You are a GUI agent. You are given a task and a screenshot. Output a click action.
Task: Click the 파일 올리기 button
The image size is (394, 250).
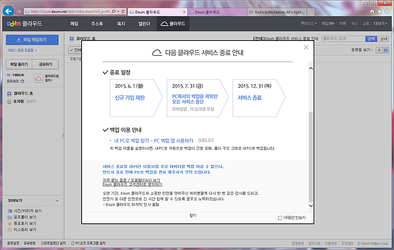(19, 64)
